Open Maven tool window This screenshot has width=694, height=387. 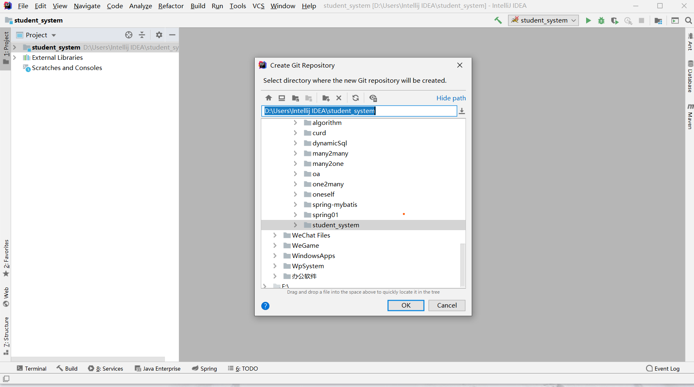pos(690,117)
